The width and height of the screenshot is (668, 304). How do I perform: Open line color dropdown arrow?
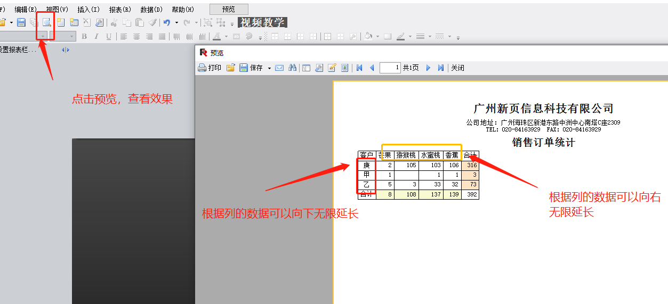[409, 37]
